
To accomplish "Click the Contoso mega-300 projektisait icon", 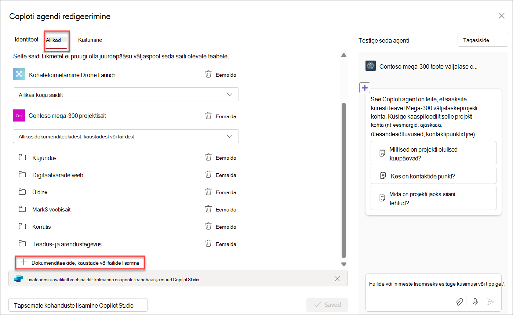I will (18, 116).
